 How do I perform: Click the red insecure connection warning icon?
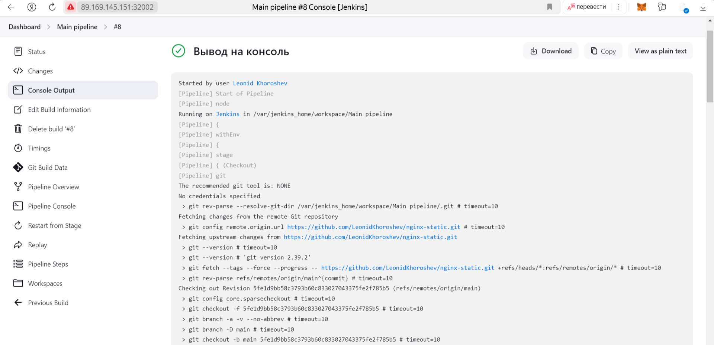(x=70, y=7)
